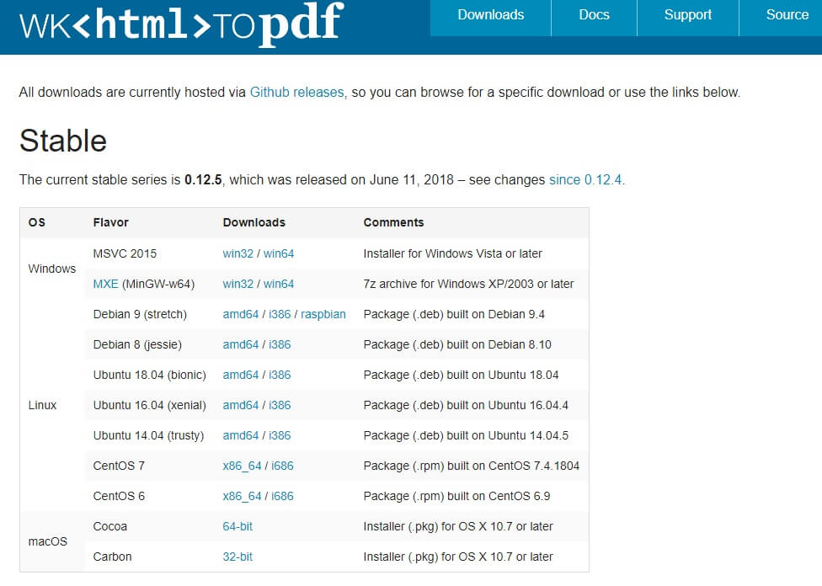822x586 pixels.
Task: Get x86_64 package for CentOS 7
Action: click(242, 466)
